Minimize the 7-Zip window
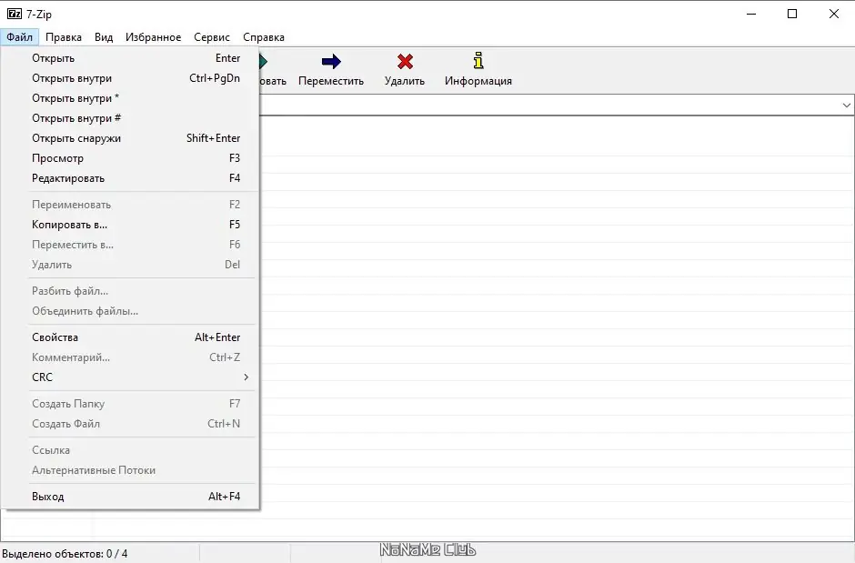Screen dimensions: 855x563 (751, 14)
